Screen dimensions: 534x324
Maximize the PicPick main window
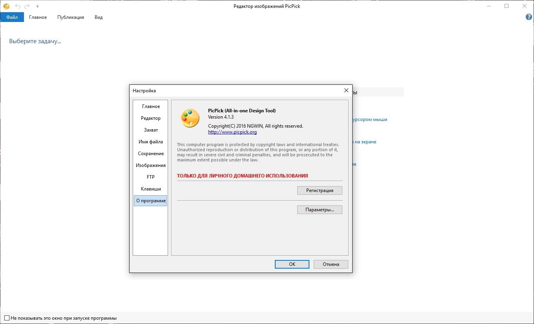(507, 6)
